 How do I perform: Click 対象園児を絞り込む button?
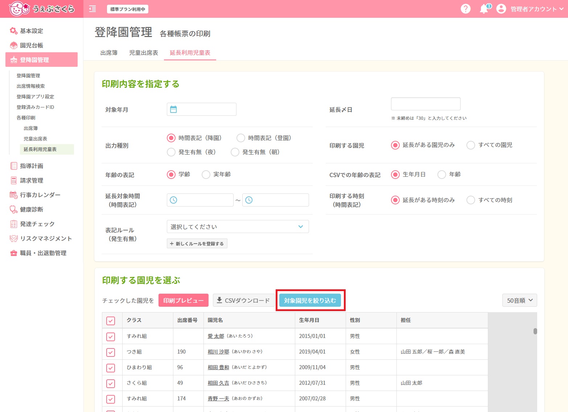pyautogui.click(x=310, y=300)
